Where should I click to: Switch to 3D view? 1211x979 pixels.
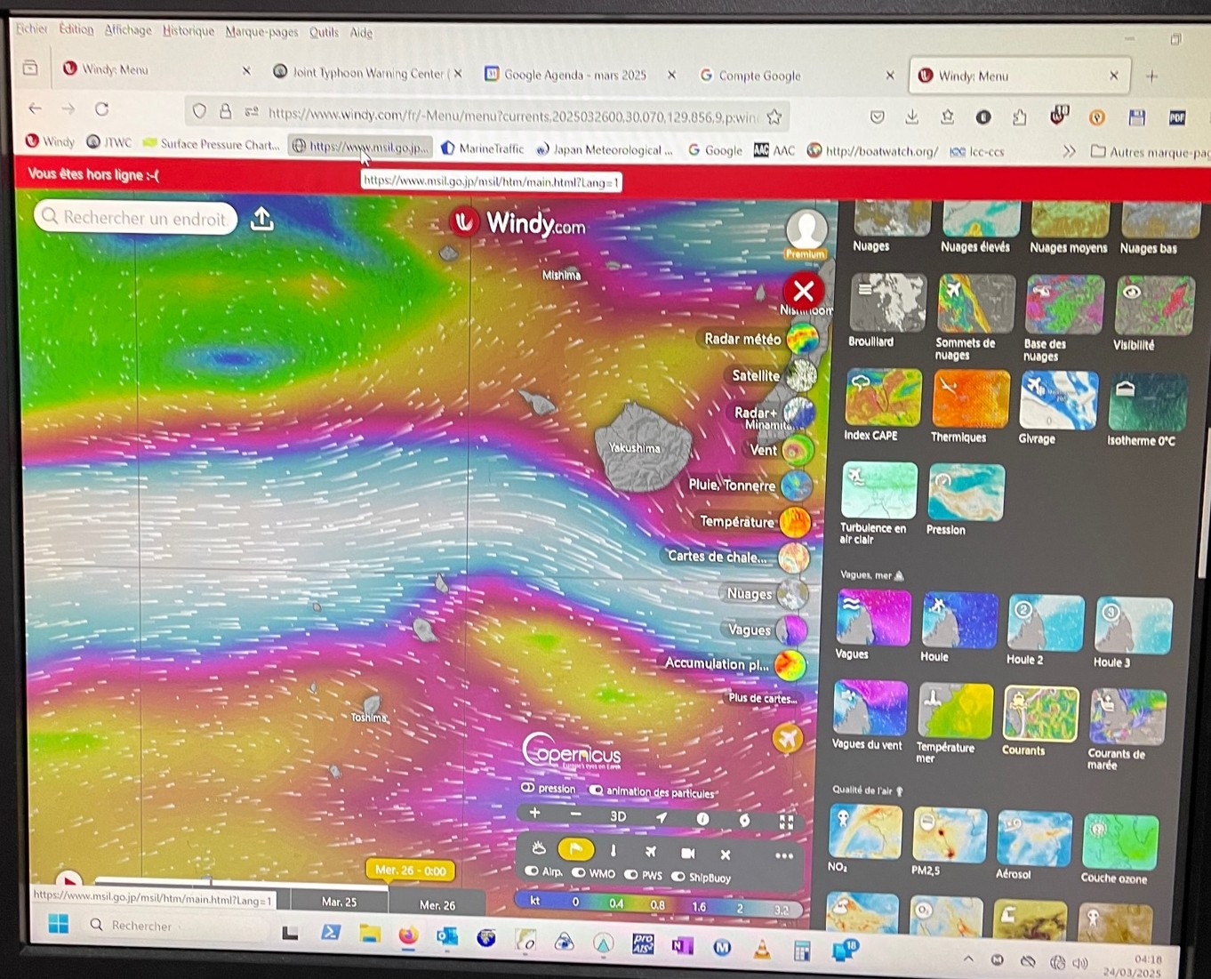618,816
